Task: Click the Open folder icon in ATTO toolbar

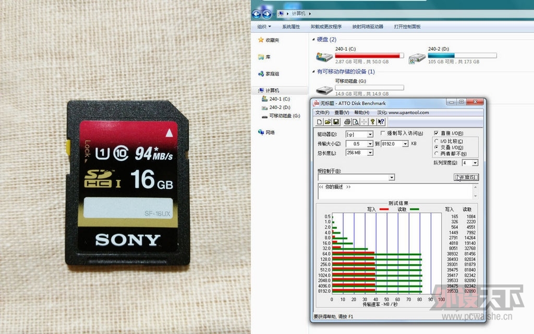Action: click(x=327, y=122)
